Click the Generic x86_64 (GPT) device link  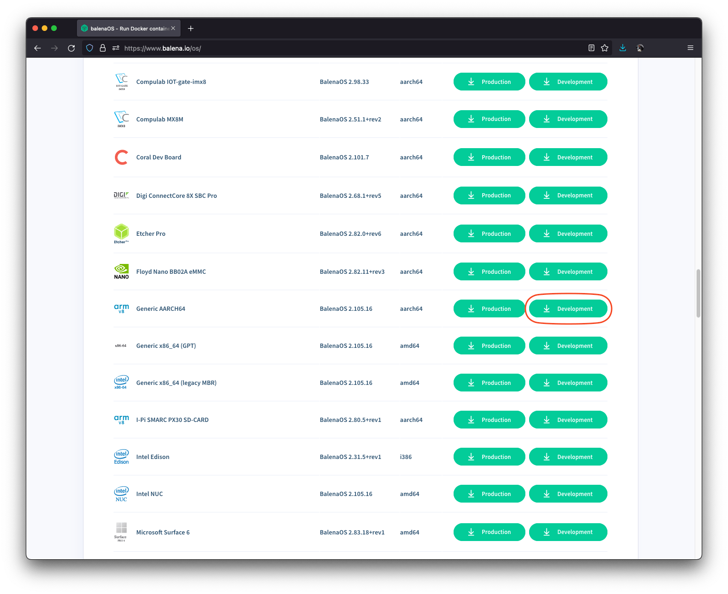[166, 346]
